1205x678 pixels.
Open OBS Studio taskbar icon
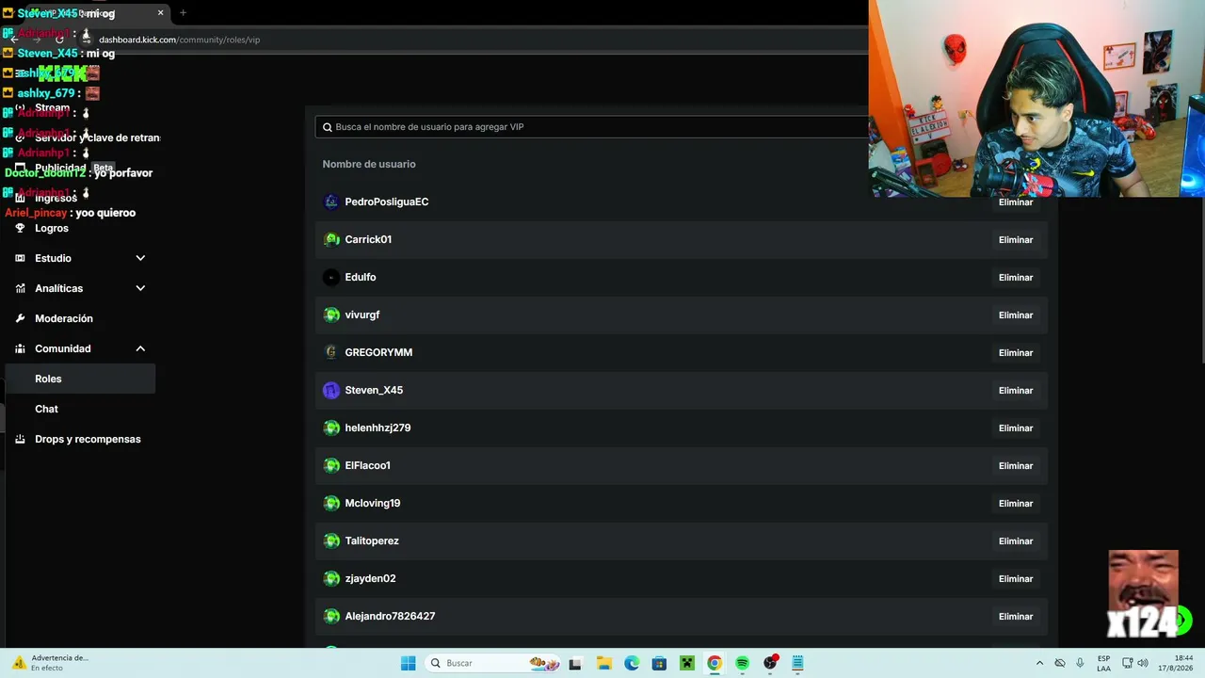pos(770,663)
